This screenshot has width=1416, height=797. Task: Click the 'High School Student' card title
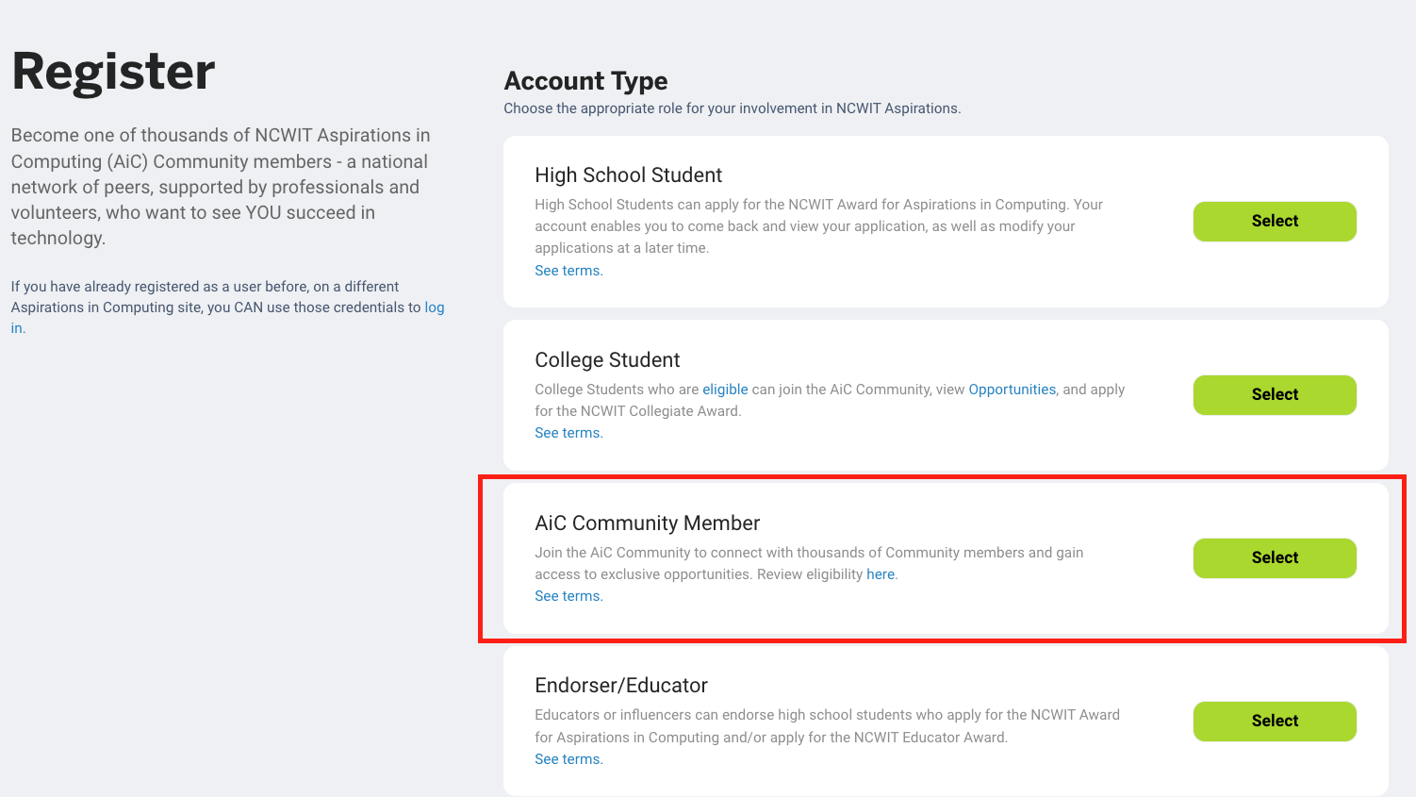[x=628, y=175]
